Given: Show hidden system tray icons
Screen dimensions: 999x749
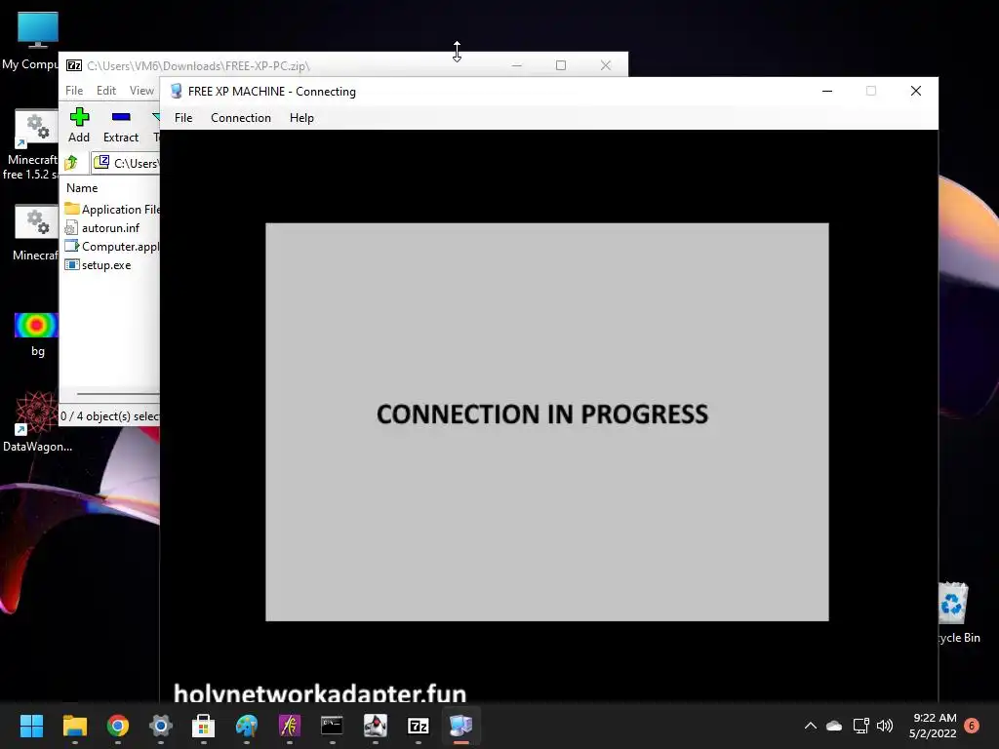Looking at the screenshot, I should 811,726.
